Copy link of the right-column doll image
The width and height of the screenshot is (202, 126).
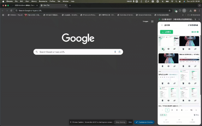point(195,49)
